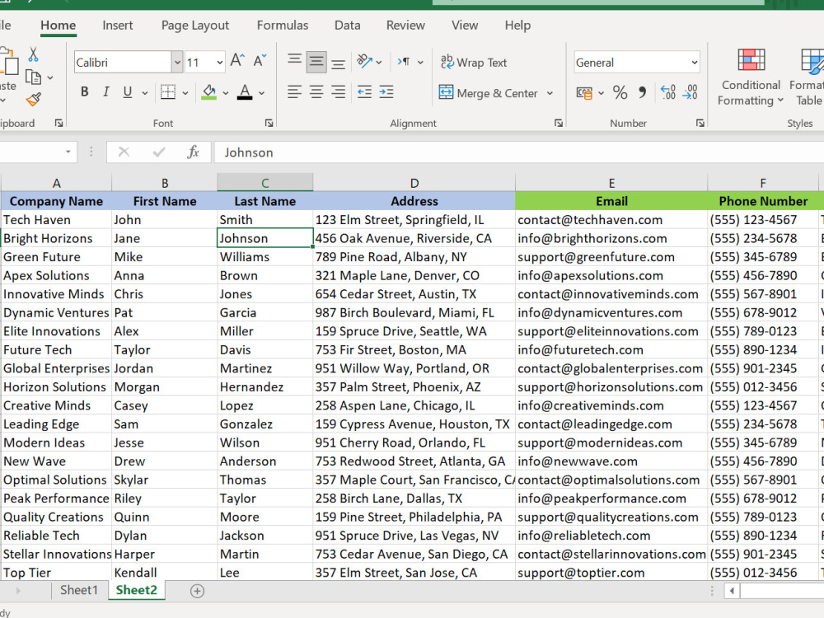The width and height of the screenshot is (824, 618).
Task: Increase font size with larger A
Action: tap(237, 61)
